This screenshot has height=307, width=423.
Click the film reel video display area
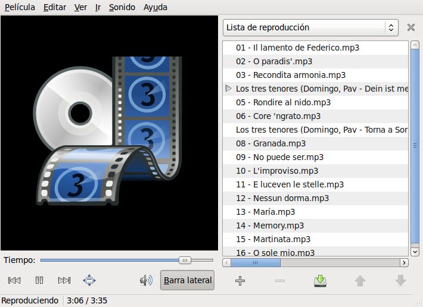tap(109, 133)
